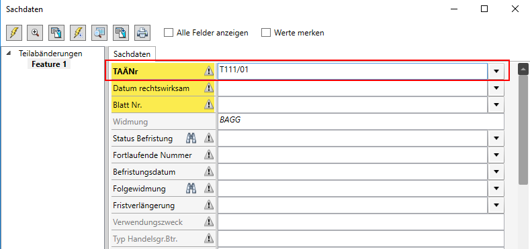Image resolution: width=530 pixels, height=249 pixels.
Task: Click the lightning bolt toolbar icon
Action: point(14,33)
